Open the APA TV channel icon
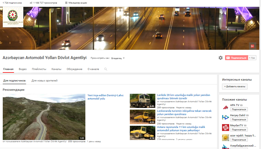 pos(225,107)
